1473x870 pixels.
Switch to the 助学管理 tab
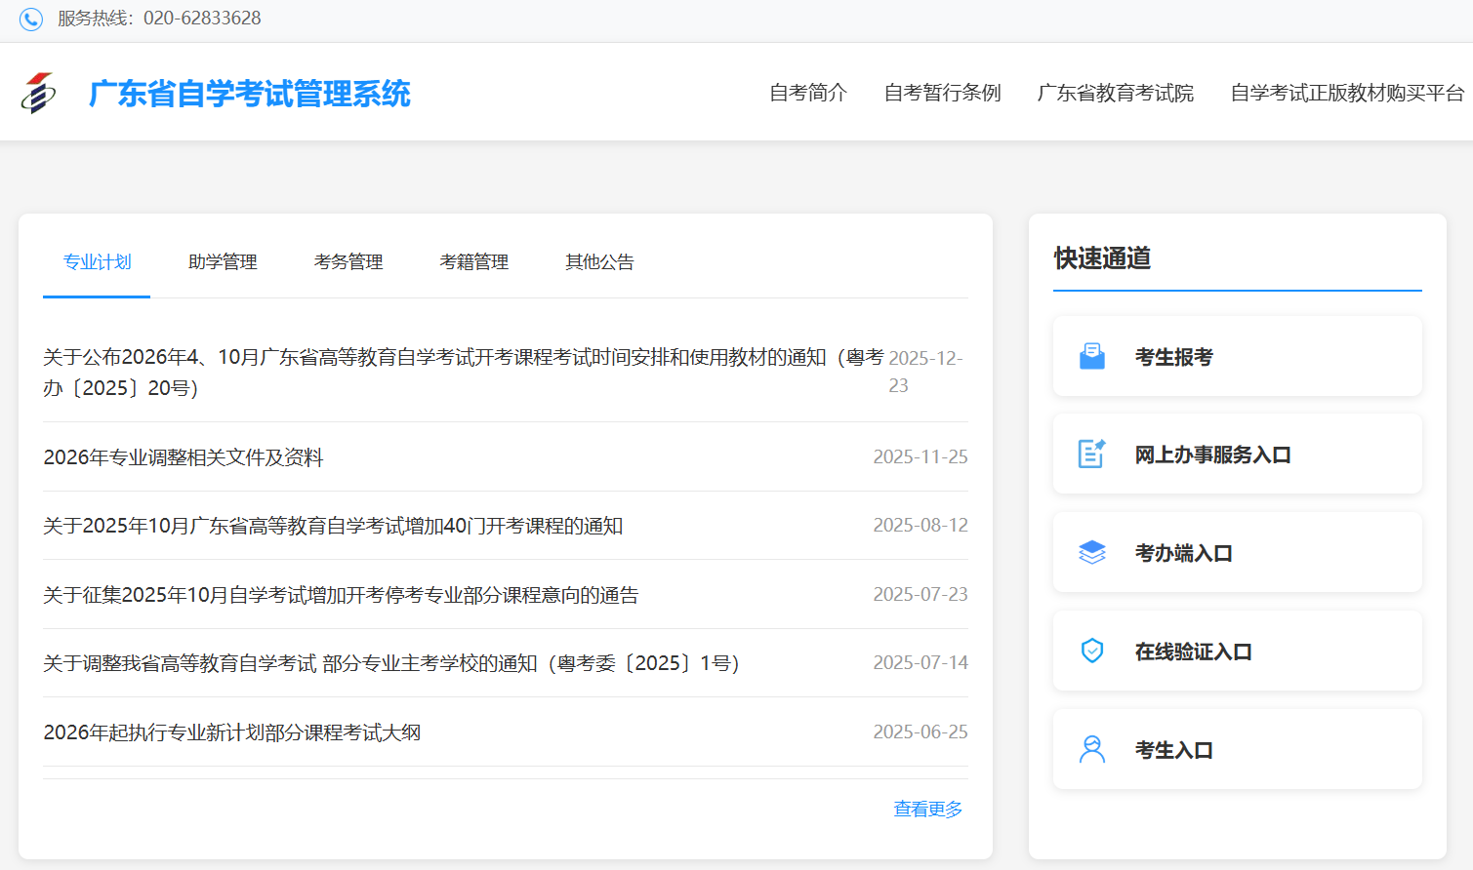[x=222, y=261]
